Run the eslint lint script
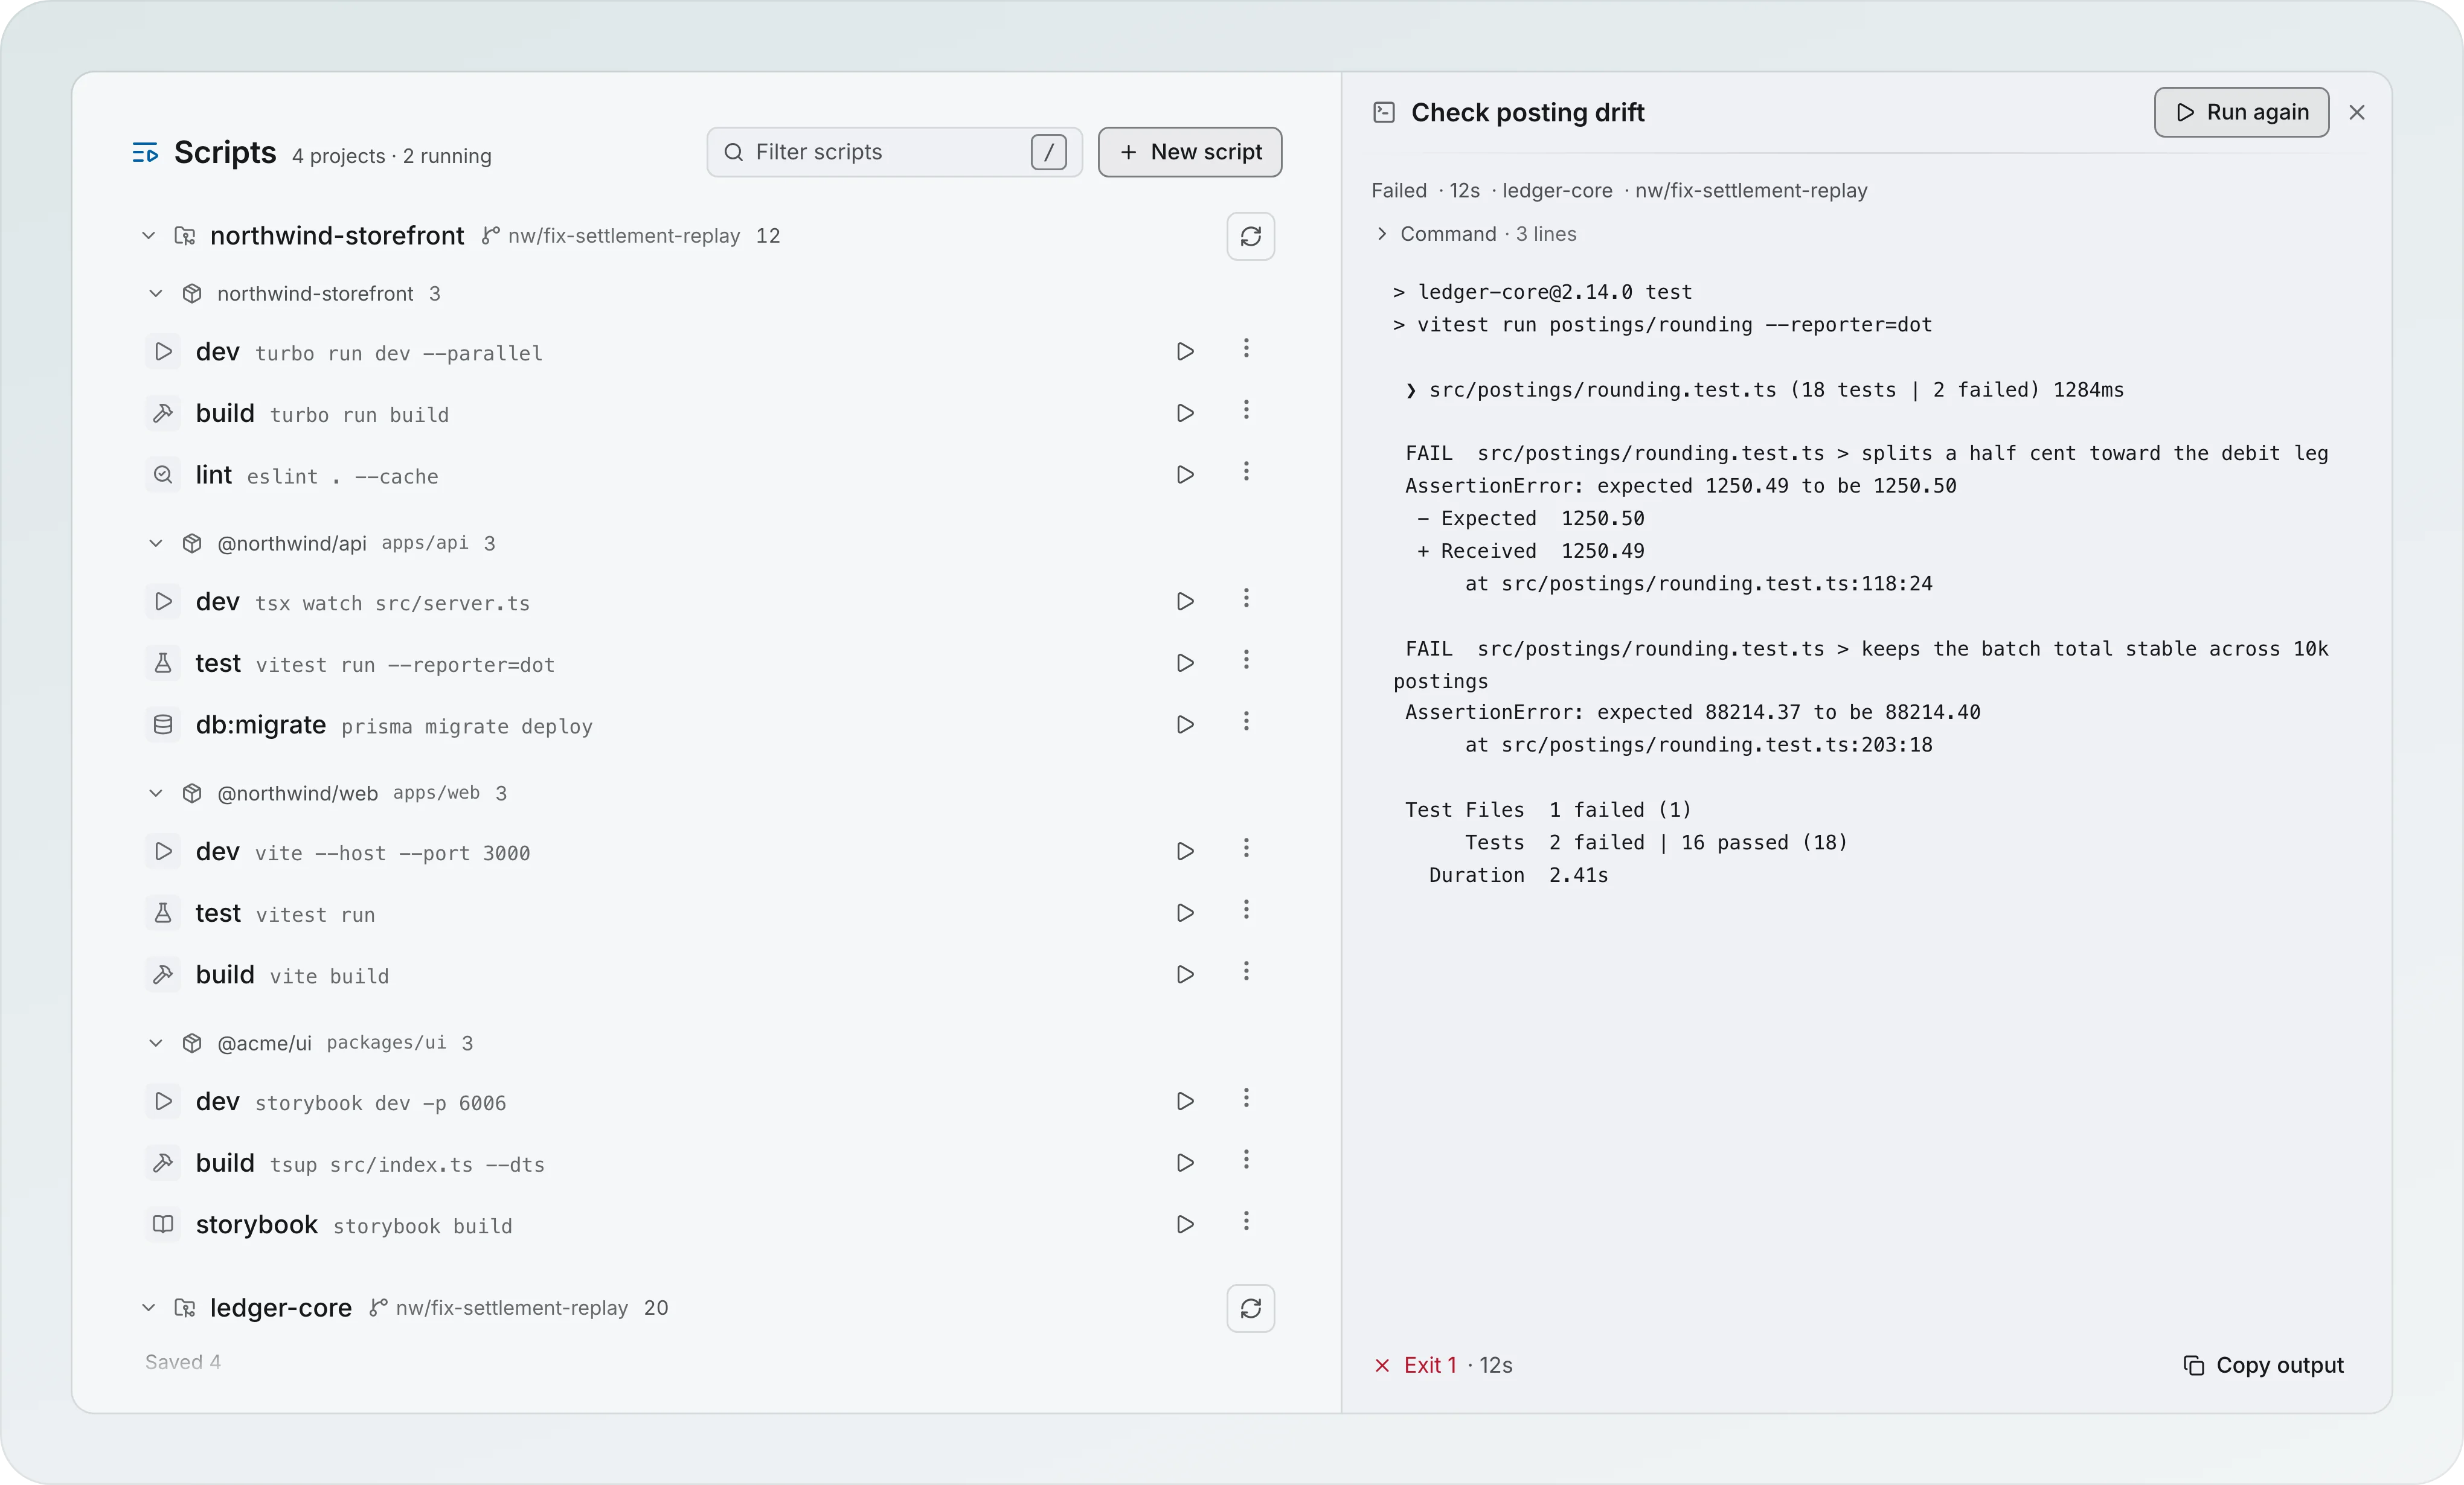This screenshot has width=2464, height=1485. click(1185, 474)
